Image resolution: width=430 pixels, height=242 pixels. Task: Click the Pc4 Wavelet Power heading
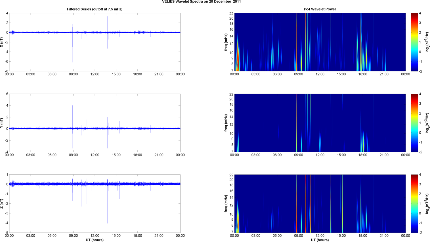320,9
